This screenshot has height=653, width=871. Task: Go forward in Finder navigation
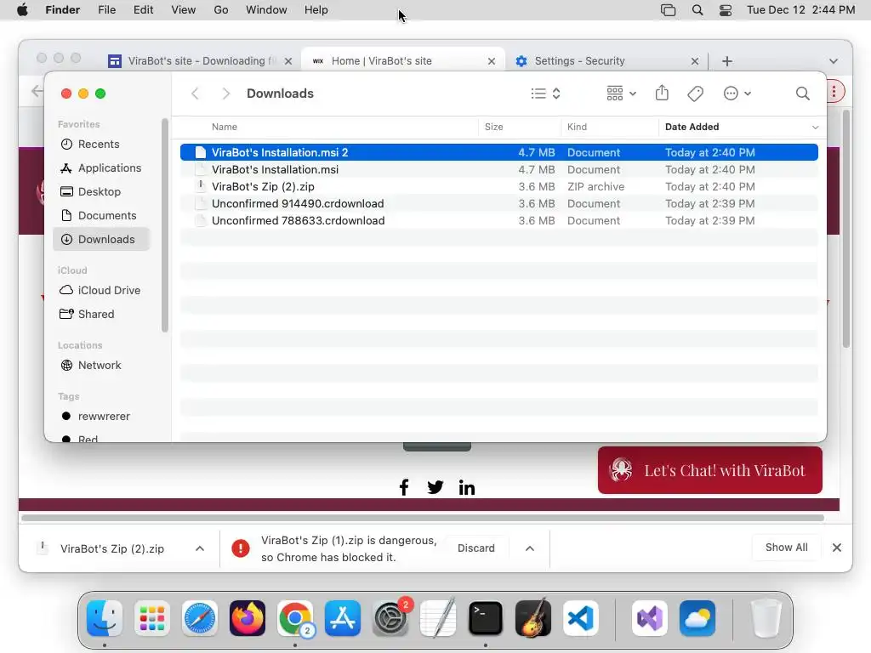point(225,94)
